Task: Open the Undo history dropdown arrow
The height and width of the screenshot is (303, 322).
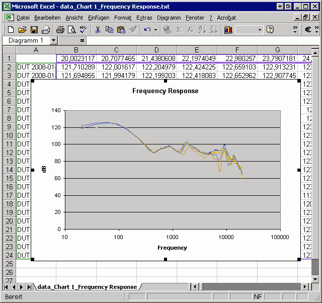Action: [155, 30]
